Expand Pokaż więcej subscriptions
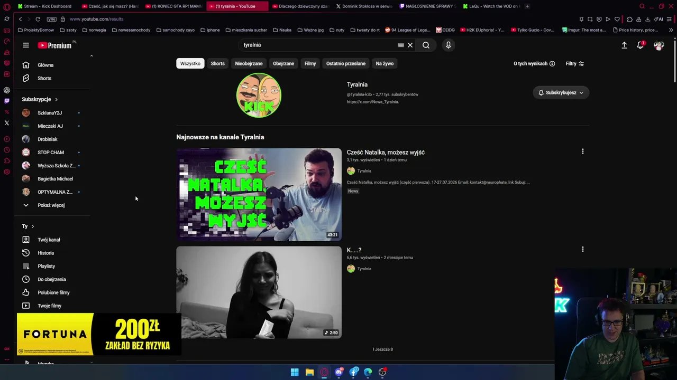Viewport: 677px width, 380px height. [x=51, y=205]
